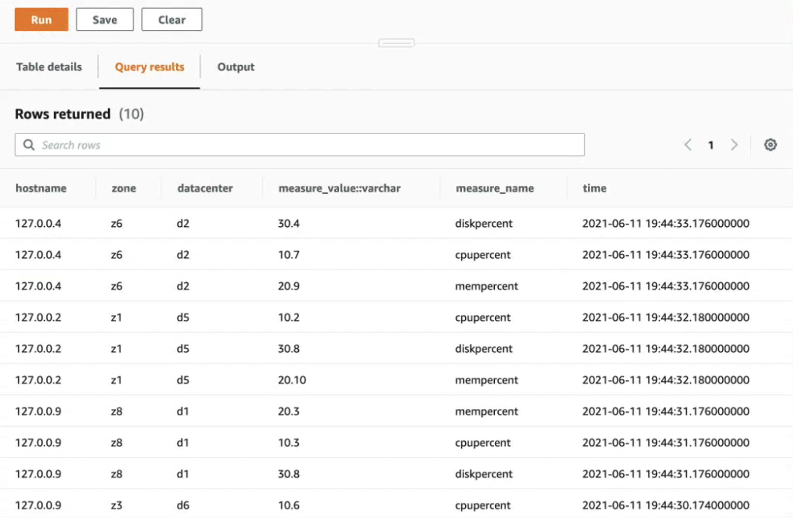
Task: Click the time column header
Action: point(594,188)
